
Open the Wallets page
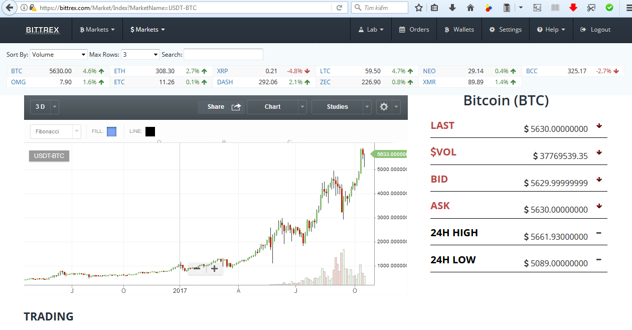[x=459, y=30]
